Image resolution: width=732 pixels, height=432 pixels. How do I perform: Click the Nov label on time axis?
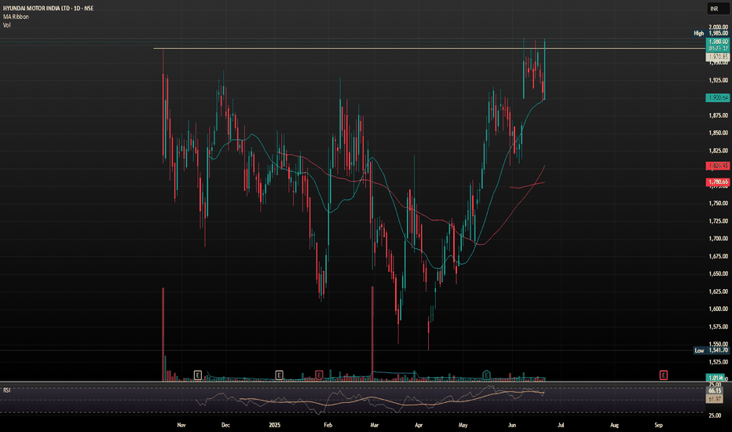(x=181, y=425)
